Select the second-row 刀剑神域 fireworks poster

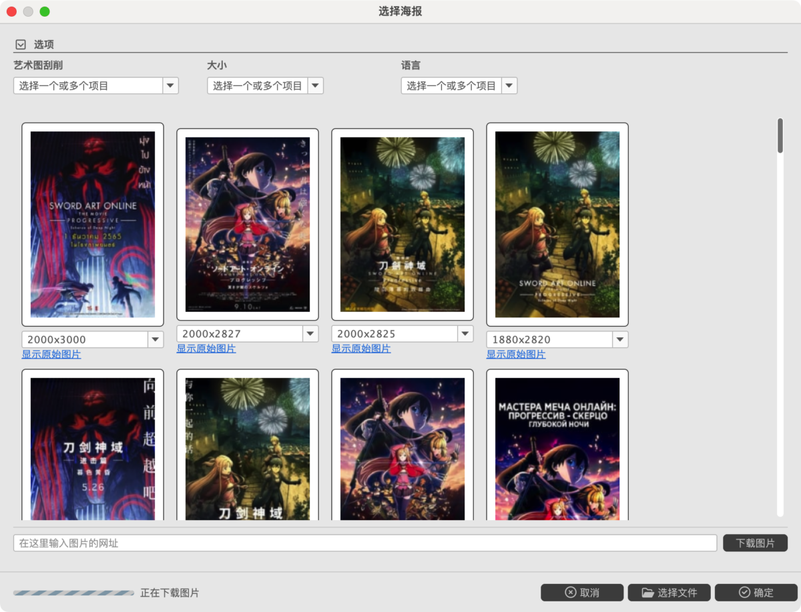pyautogui.click(x=248, y=445)
